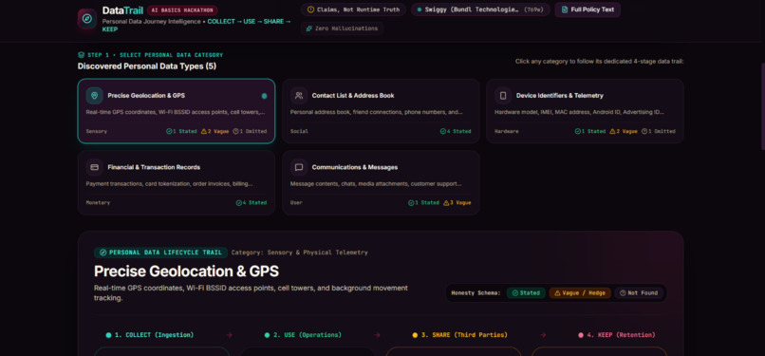Click the AI BASICS HACKATHON badge
The width and height of the screenshot is (765, 356).
[182, 10]
